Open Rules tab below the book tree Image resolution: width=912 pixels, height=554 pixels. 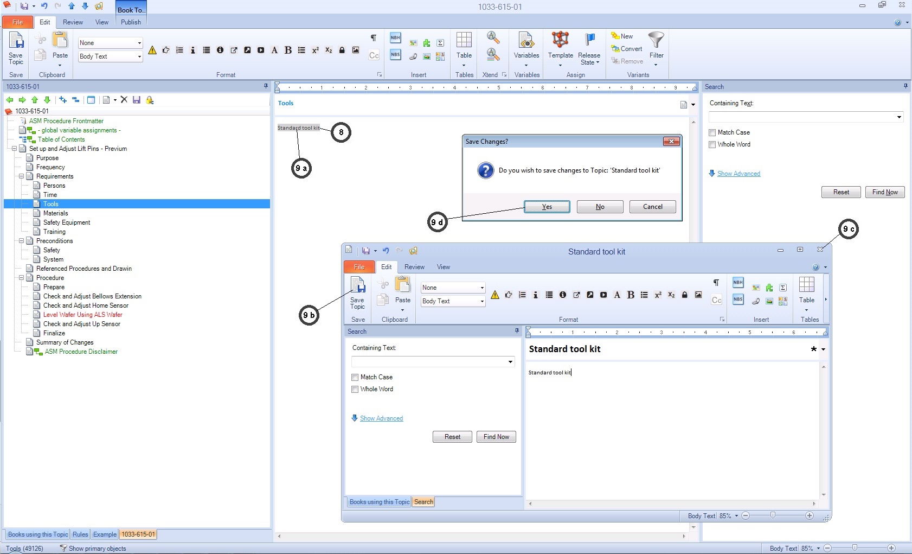[80, 534]
